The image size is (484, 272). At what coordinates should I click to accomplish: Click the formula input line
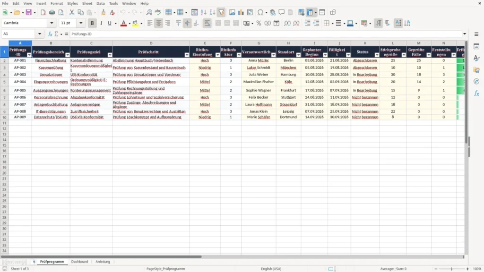266,34
